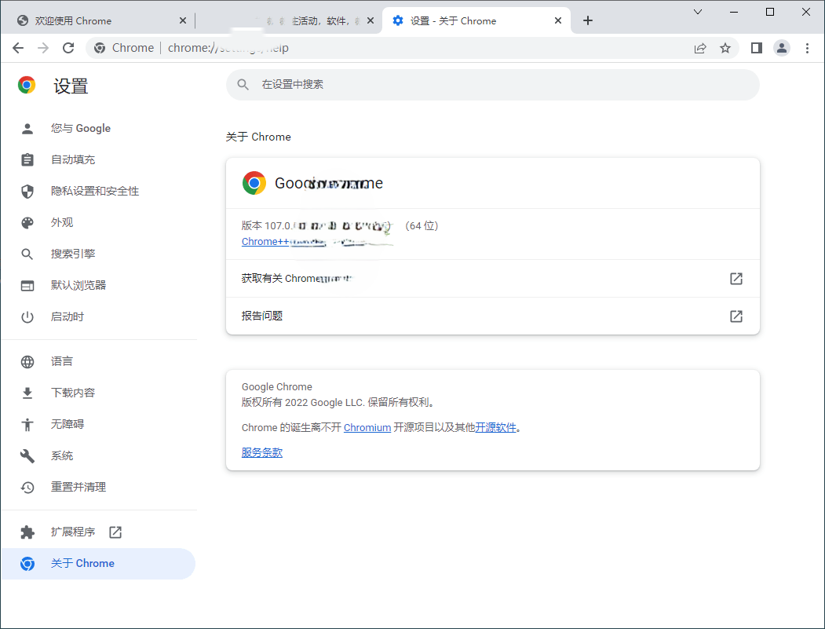
Task: Open a new tab with plus button
Action: (588, 20)
